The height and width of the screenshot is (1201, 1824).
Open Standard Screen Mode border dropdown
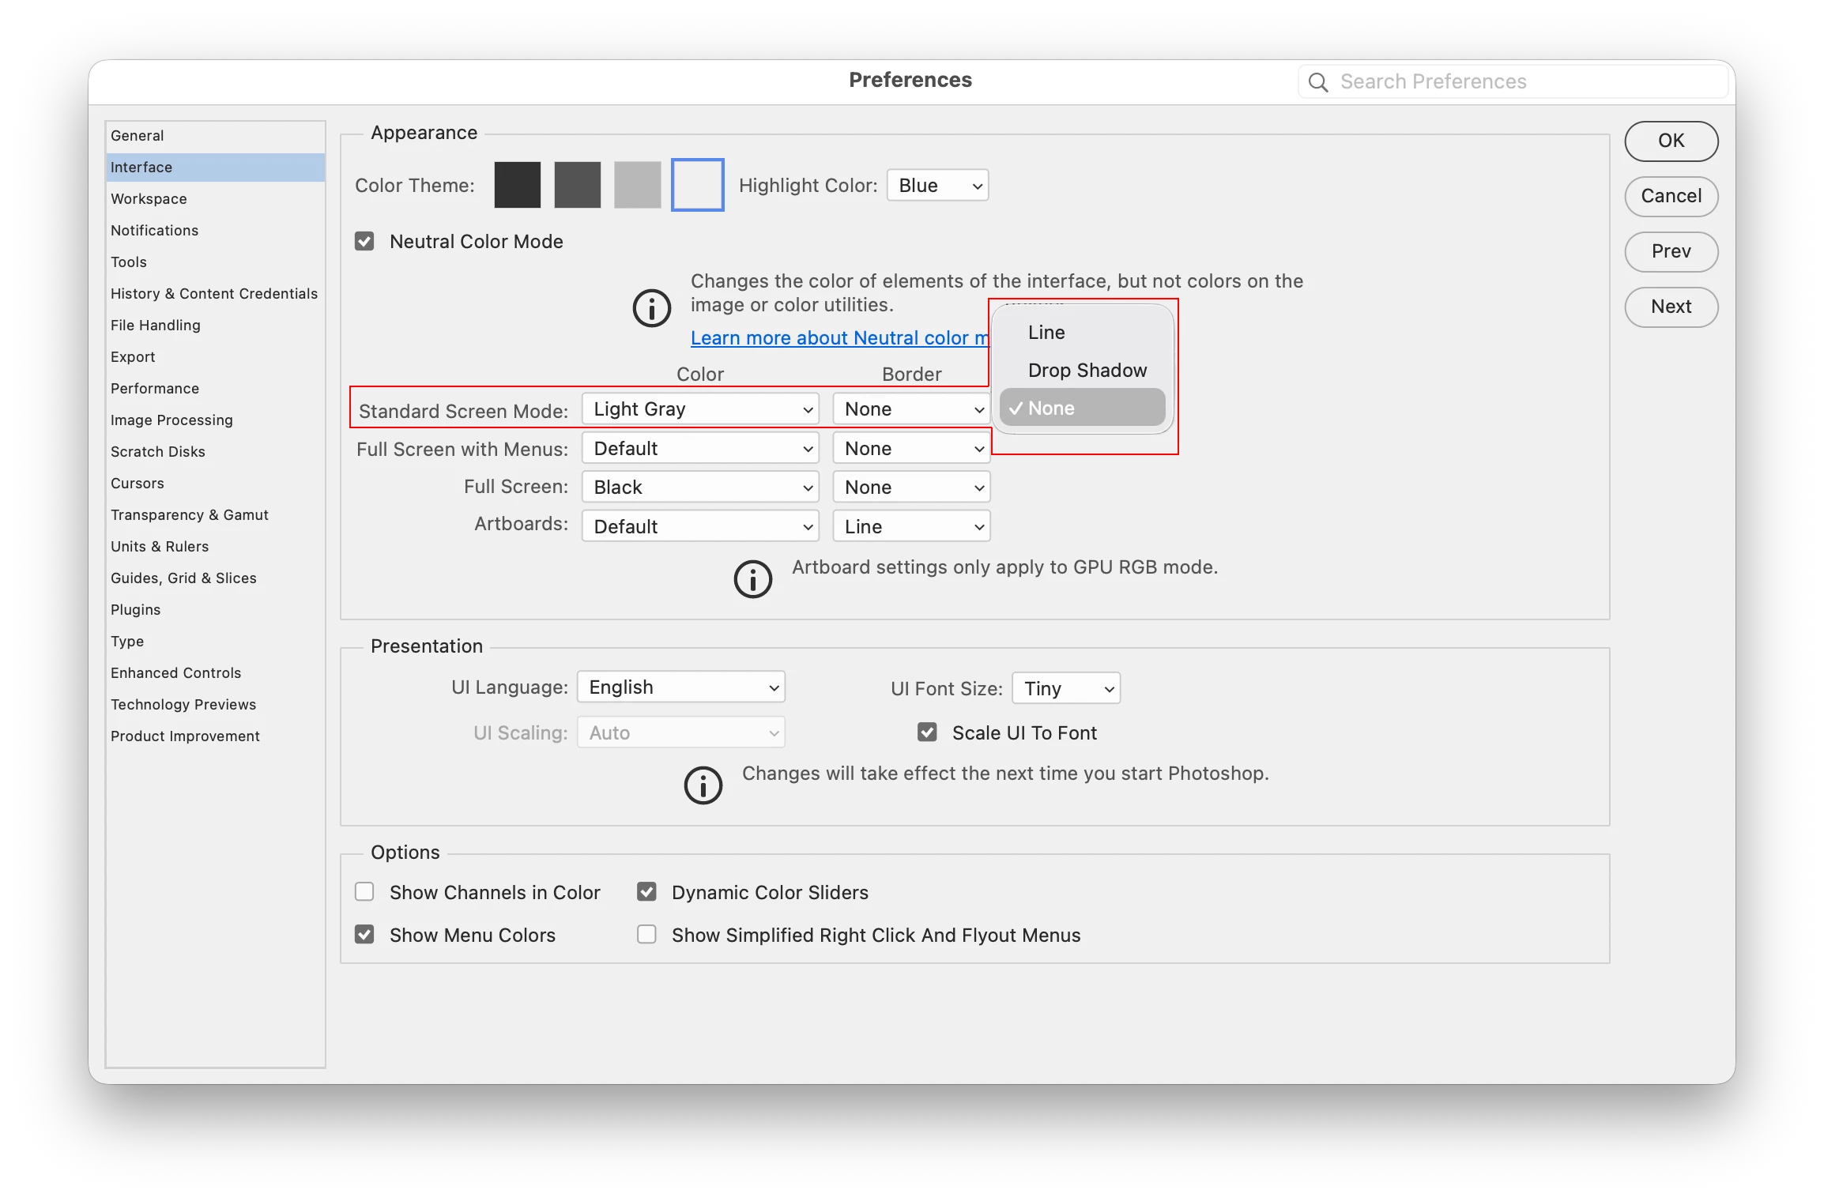coord(911,408)
